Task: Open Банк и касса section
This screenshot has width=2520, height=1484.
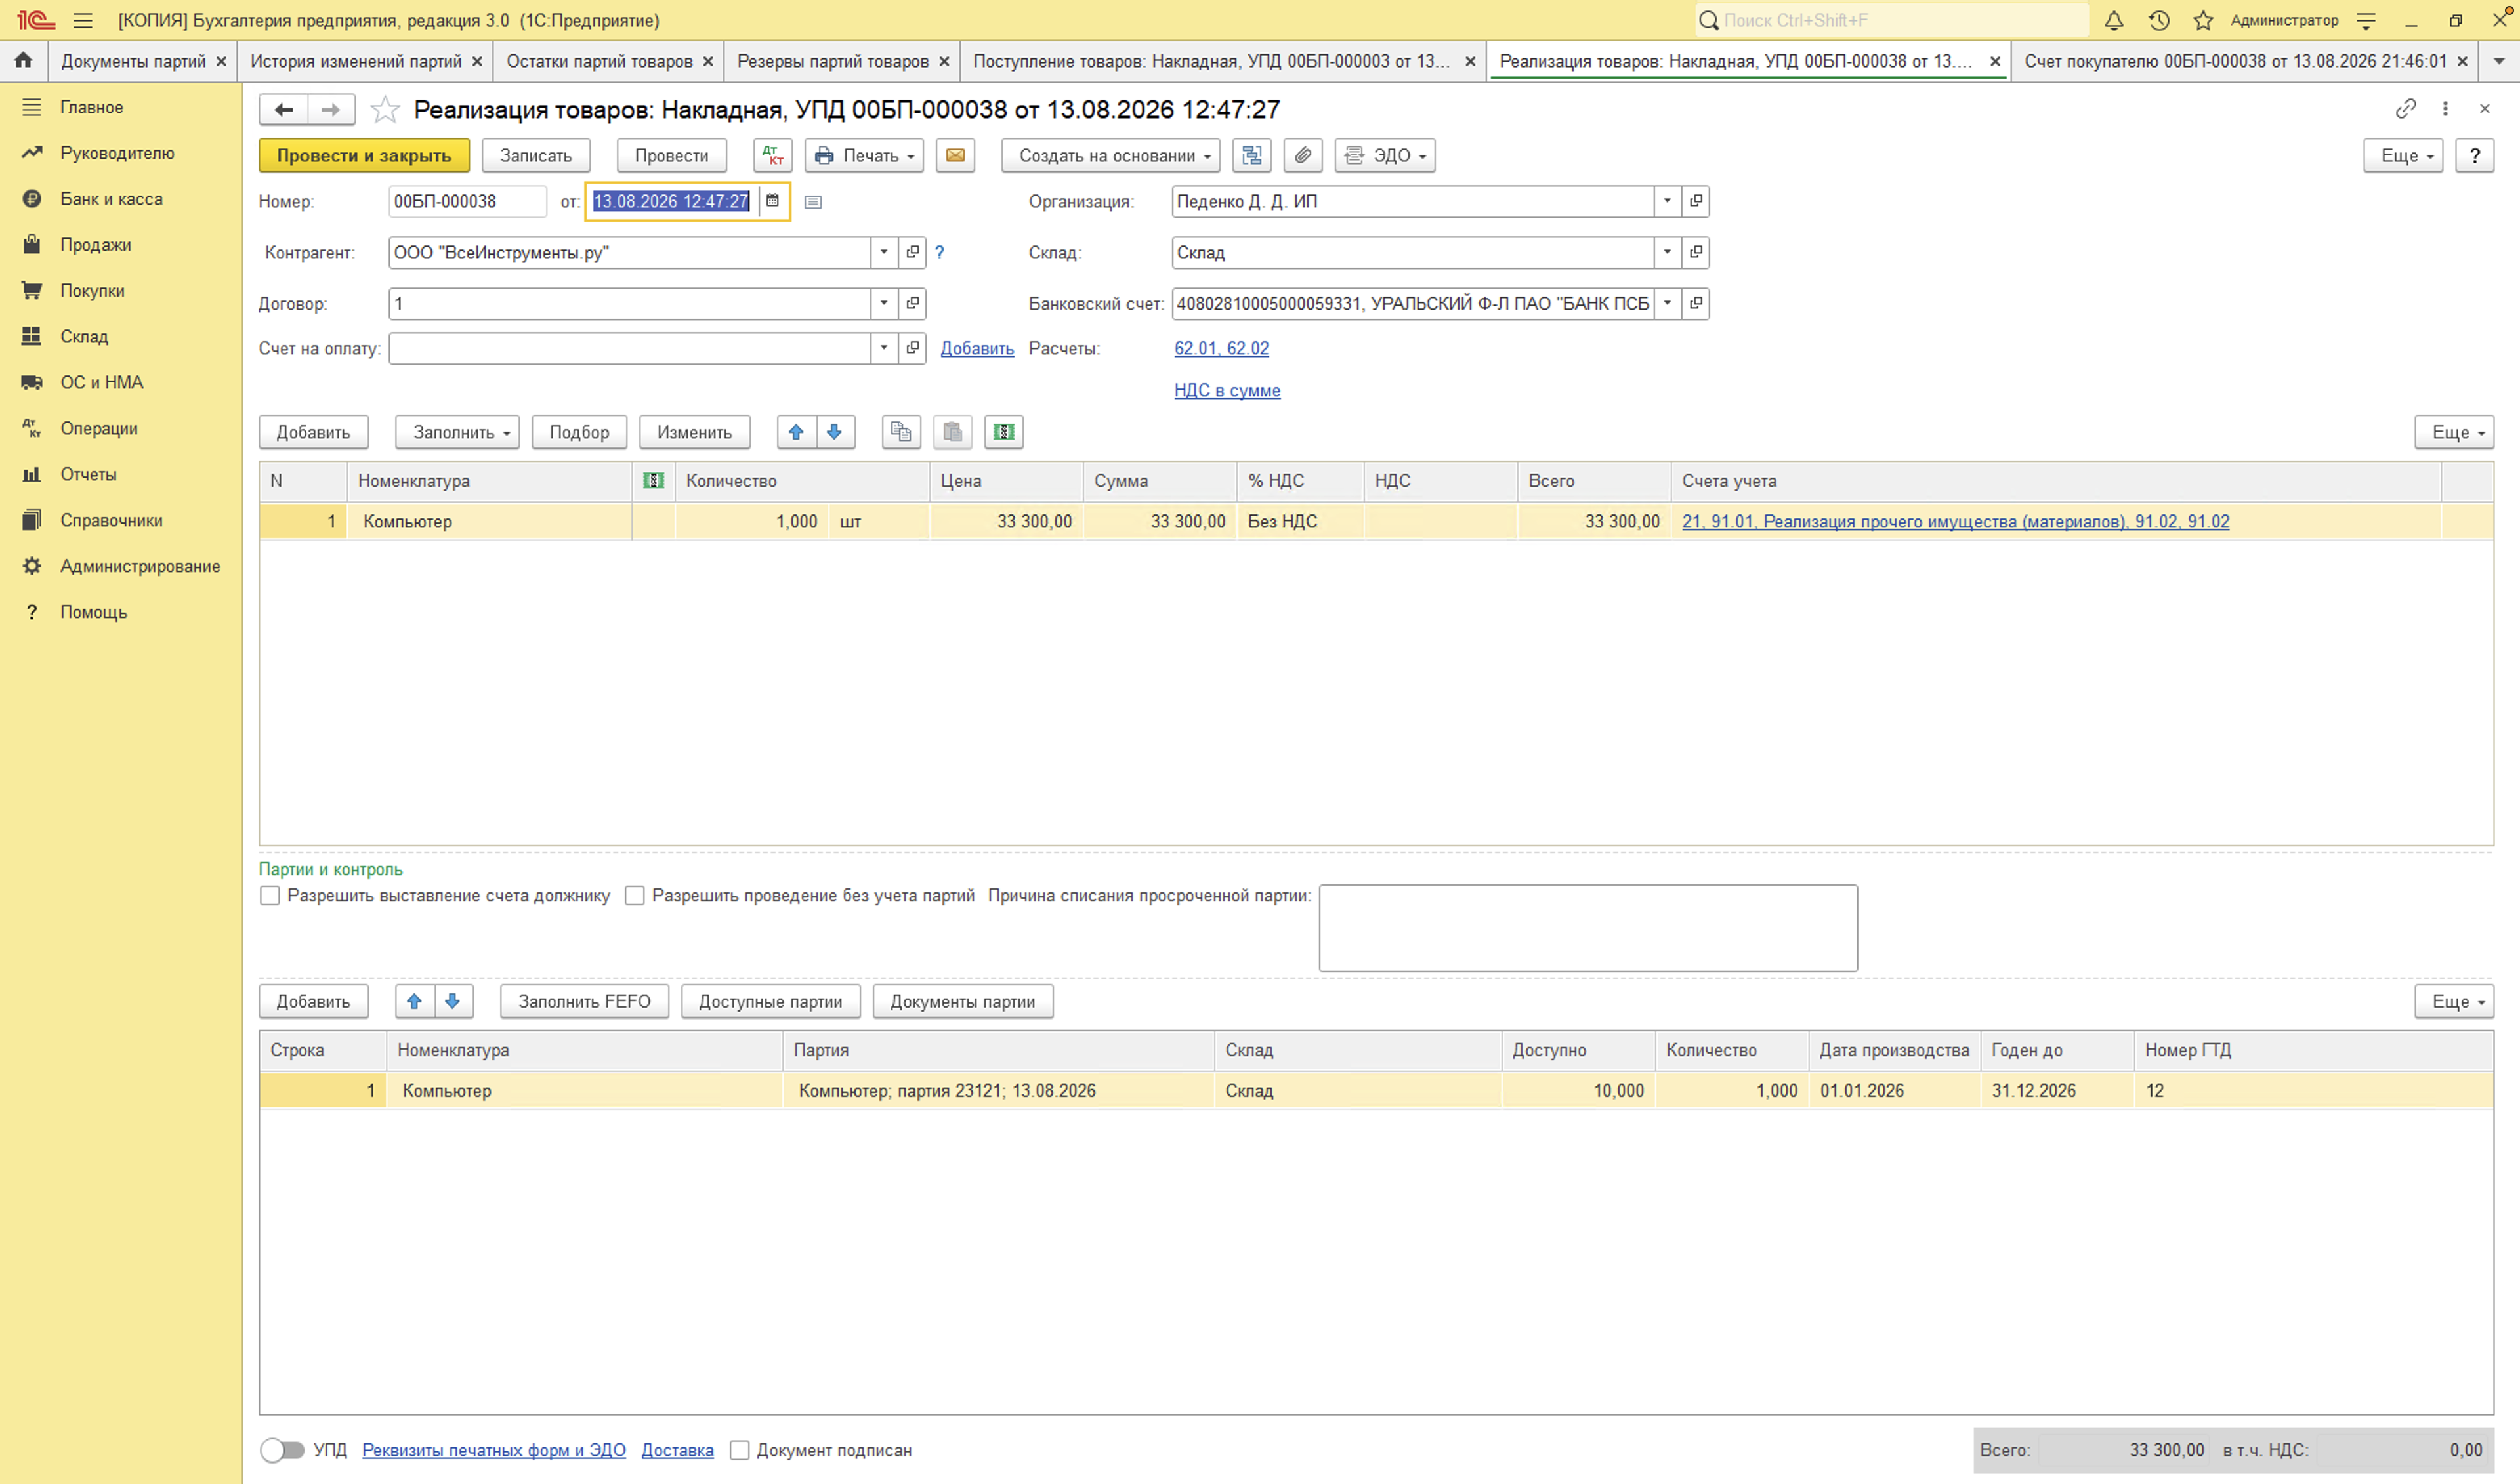Action: pyautogui.click(x=111, y=199)
